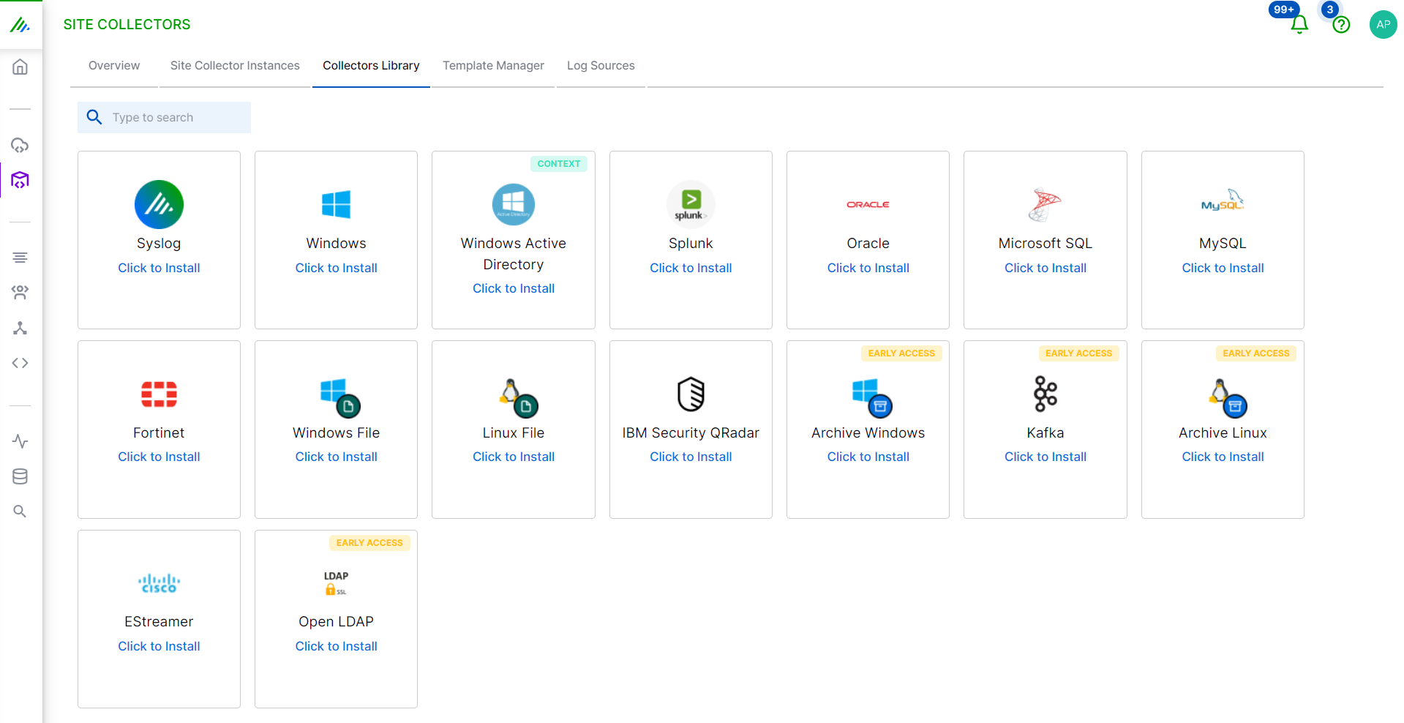This screenshot has width=1404, height=723.
Task: Open the AP user avatar menu
Action: (1383, 24)
